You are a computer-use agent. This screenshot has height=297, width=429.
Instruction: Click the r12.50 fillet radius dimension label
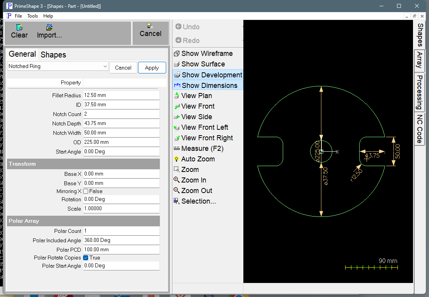[356, 175]
